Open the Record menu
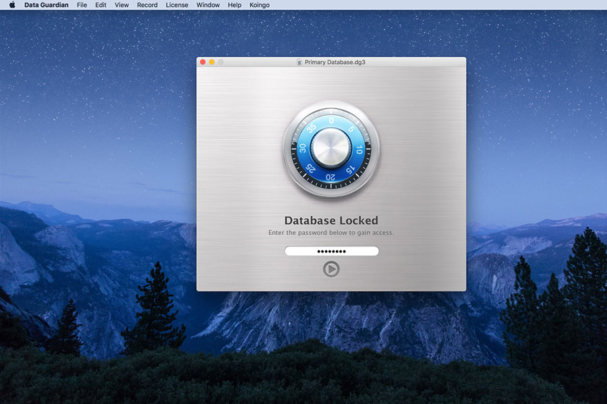Screen dimensions: 607x404 pyautogui.click(x=146, y=5)
